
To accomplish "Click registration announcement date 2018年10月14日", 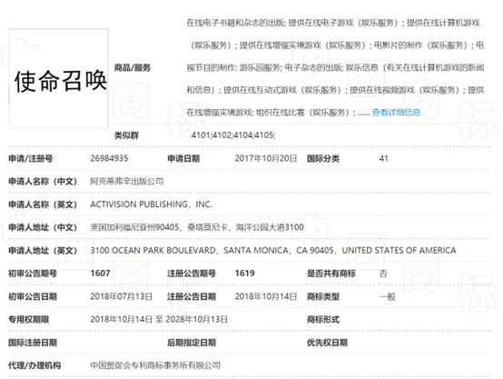I will pos(266,296).
